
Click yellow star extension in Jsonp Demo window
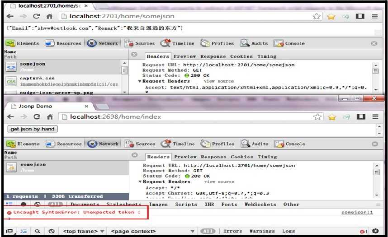[332, 117]
